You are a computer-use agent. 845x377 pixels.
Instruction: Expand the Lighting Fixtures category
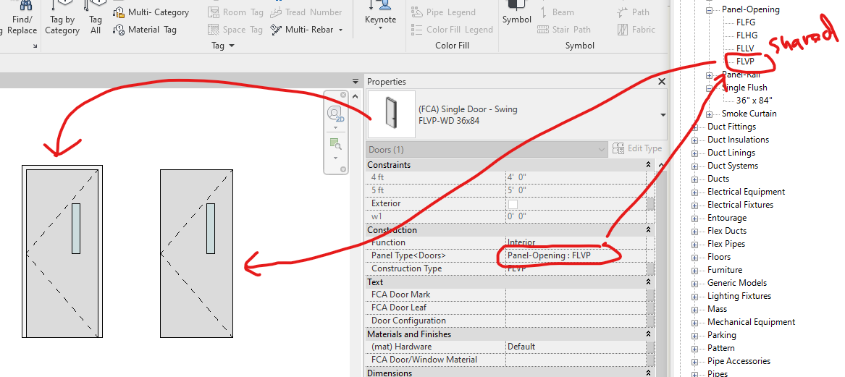695,297
